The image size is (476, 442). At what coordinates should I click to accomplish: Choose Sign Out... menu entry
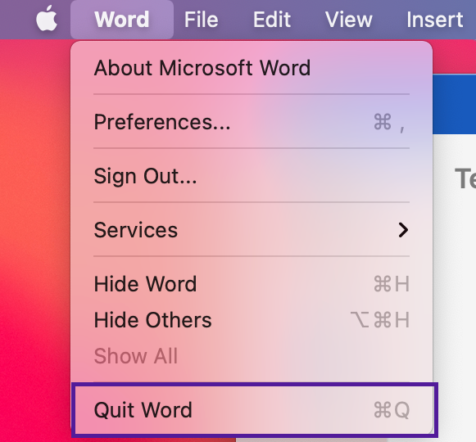(x=252, y=176)
